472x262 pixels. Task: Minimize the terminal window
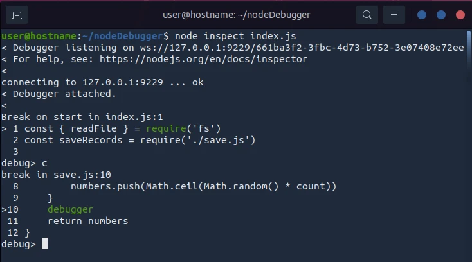[x=422, y=14]
